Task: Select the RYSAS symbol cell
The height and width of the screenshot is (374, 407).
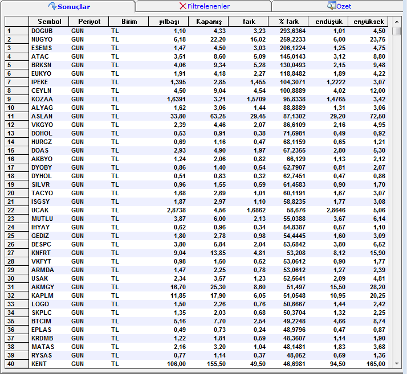Action: pos(49,355)
